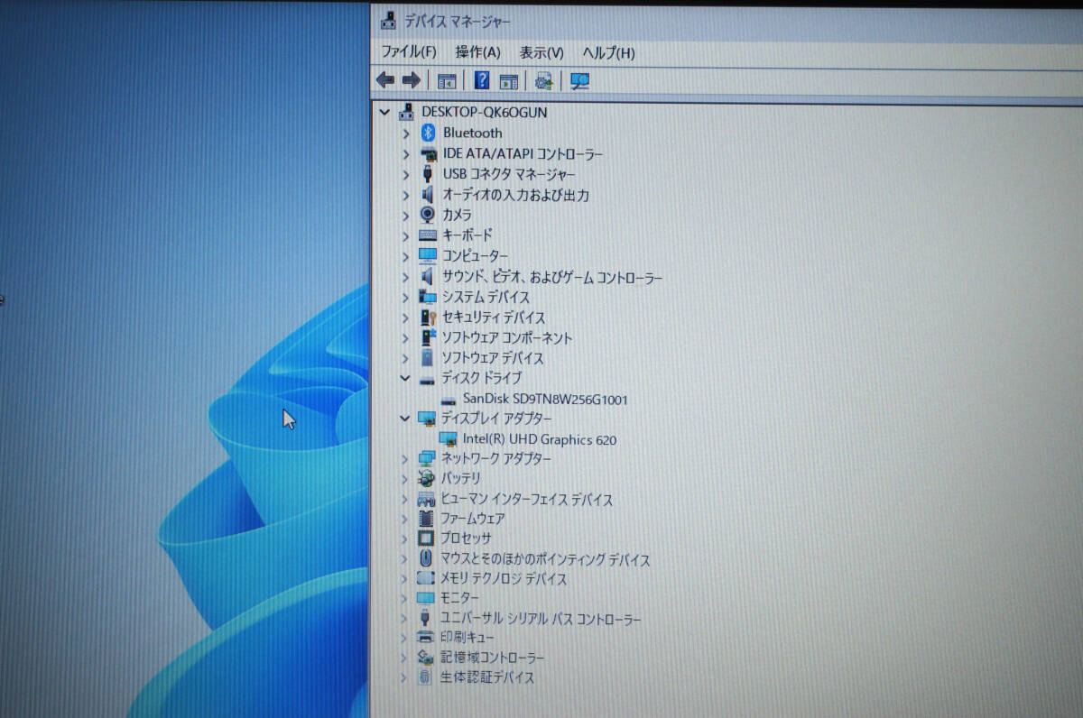Select the 印刷キュー label
The width and height of the screenshot is (1083, 718).
pos(467,637)
